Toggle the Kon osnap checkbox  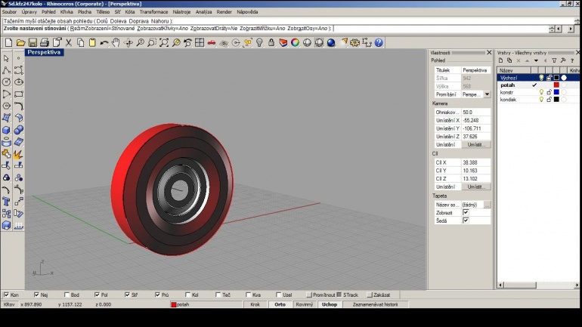6,295
